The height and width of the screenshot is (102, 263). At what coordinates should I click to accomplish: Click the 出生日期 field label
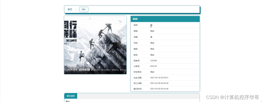click(x=138, y=78)
